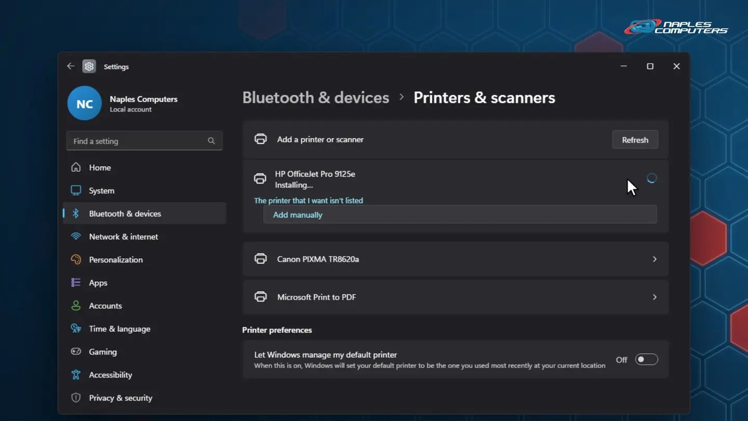Select Apps in the sidebar

144,283
